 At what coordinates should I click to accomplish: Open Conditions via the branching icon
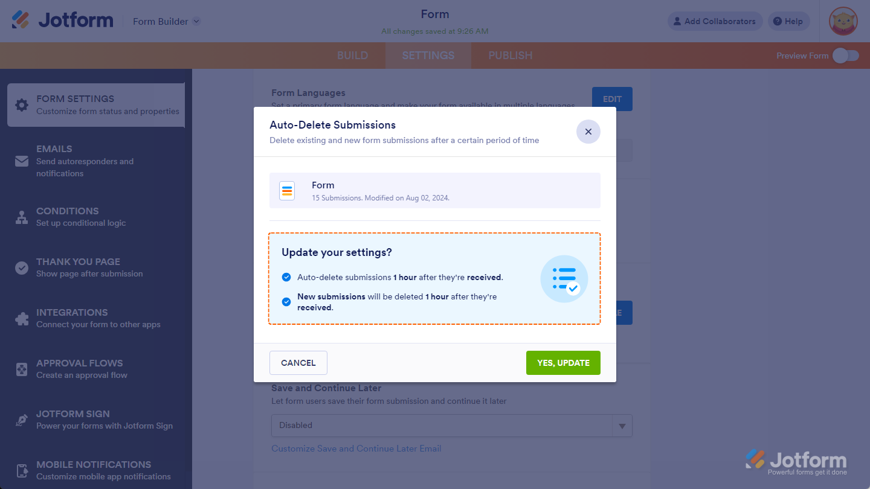pyautogui.click(x=21, y=217)
